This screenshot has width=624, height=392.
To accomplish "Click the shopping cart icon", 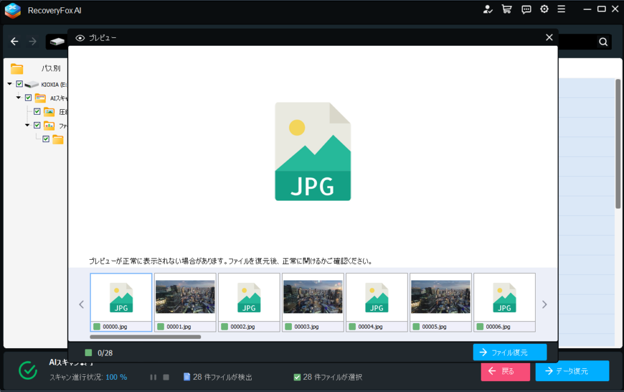I will click(506, 9).
